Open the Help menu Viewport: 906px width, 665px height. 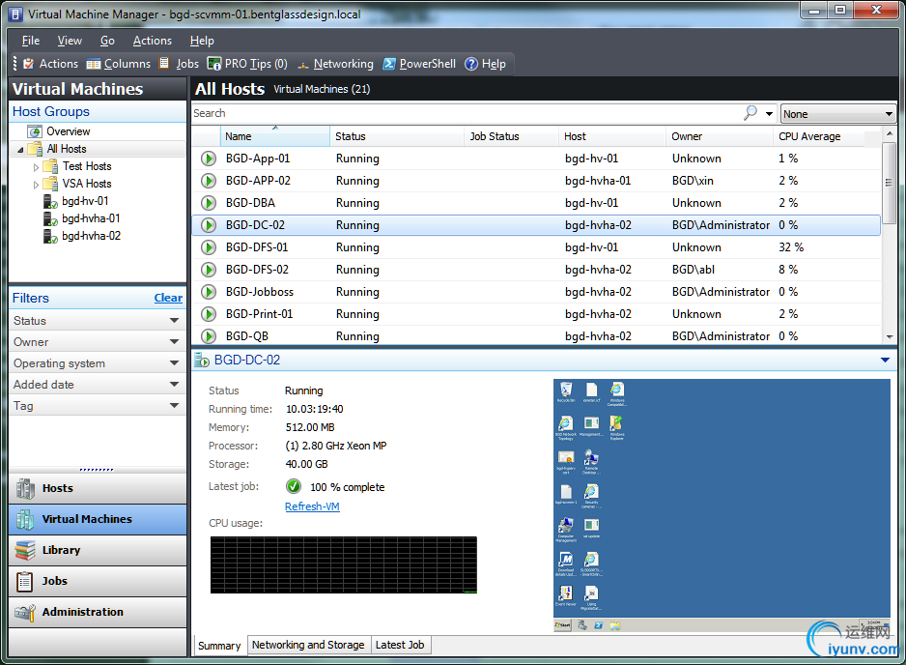click(x=202, y=41)
